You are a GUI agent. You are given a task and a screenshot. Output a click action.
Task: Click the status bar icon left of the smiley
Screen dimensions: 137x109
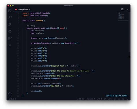[119, 99]
